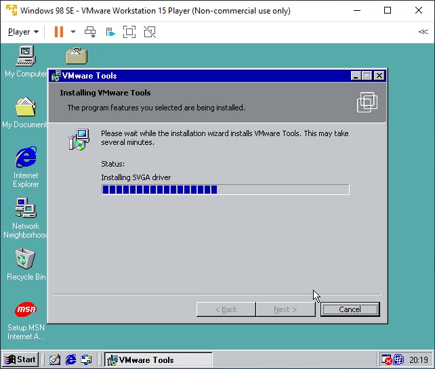Click Show Desktop quick launch icon

(55, 360)
